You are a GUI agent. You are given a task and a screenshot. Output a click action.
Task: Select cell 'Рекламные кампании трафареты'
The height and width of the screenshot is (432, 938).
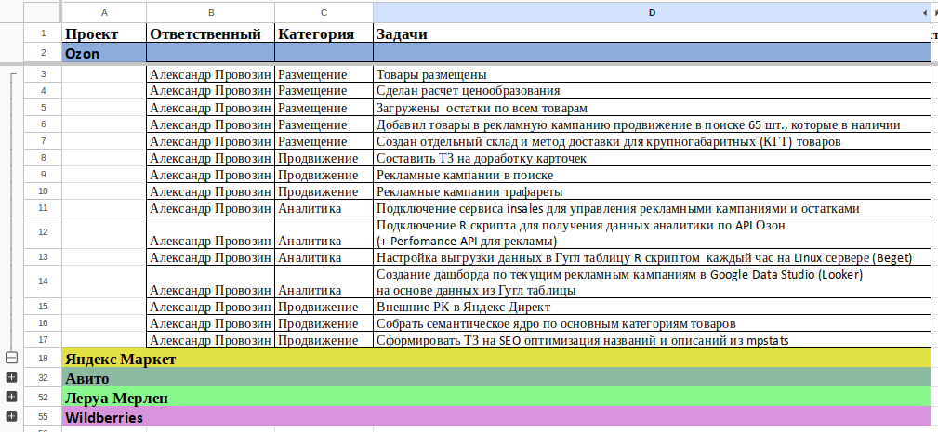[652, 191]
